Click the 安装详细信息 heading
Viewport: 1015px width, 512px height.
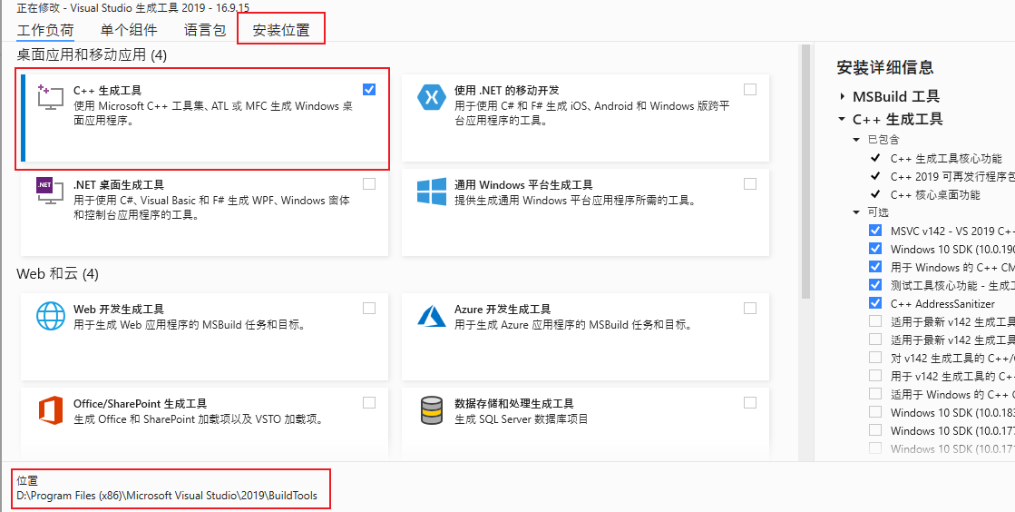click(885, 67)
